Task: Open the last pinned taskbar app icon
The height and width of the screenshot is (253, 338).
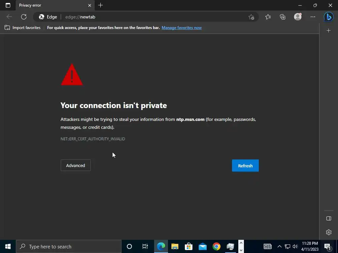Action: [230, 246]
